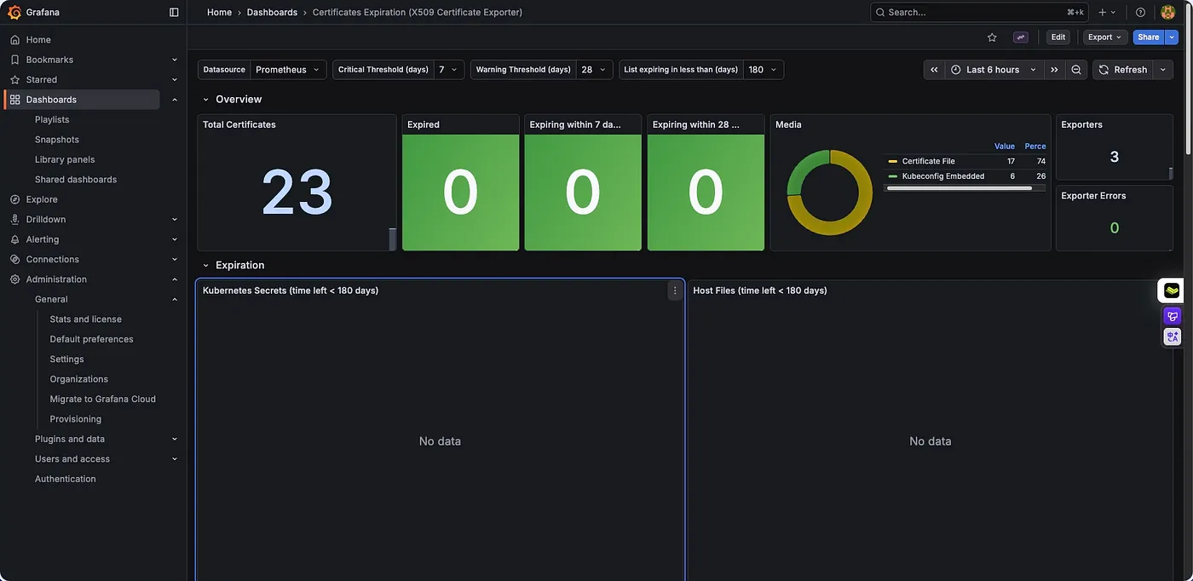
Task: Toggle Certificate File legend series
Action: tap(929, 161)
